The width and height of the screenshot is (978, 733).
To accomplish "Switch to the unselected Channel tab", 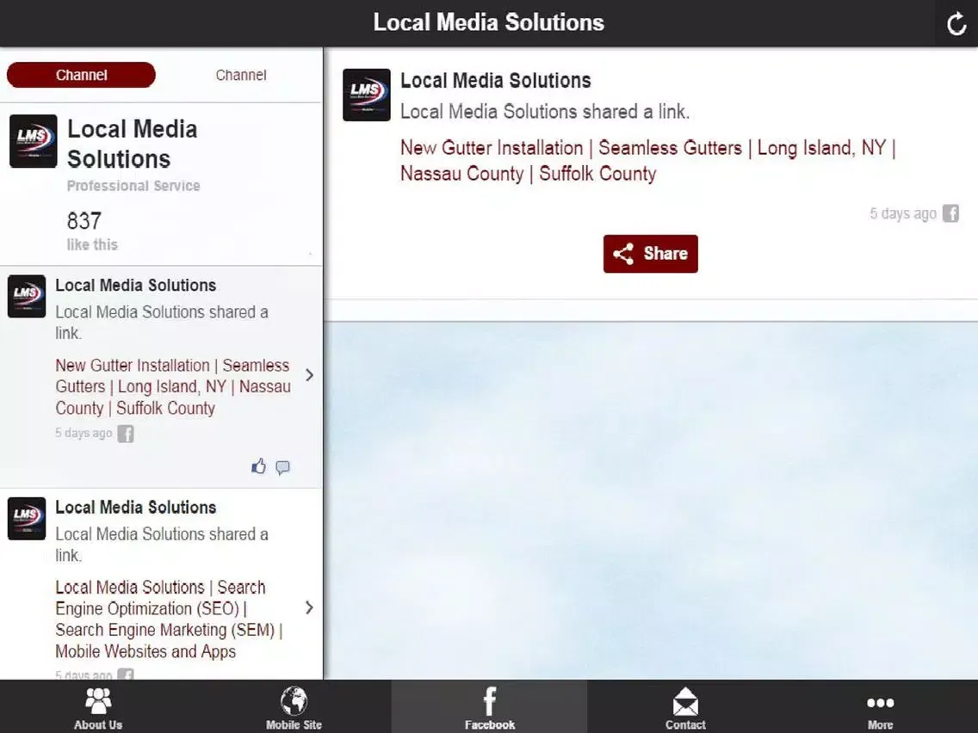I will [241, 75].
